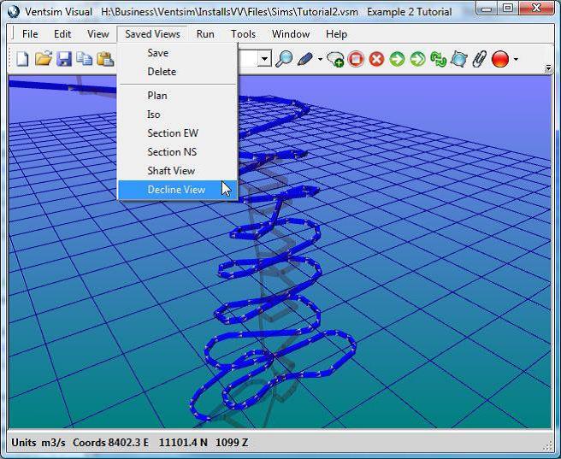This screenshot has height=459, width=561.
Task: Choose Save in Saved Views menu
Action: [x=178, y=53]
